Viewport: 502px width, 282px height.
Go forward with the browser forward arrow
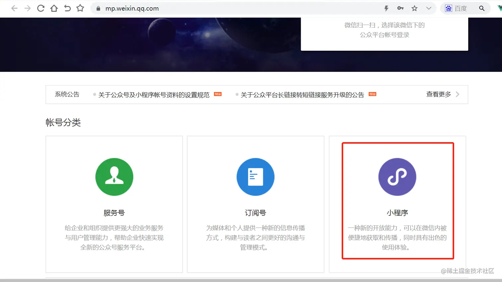(28, 8)
